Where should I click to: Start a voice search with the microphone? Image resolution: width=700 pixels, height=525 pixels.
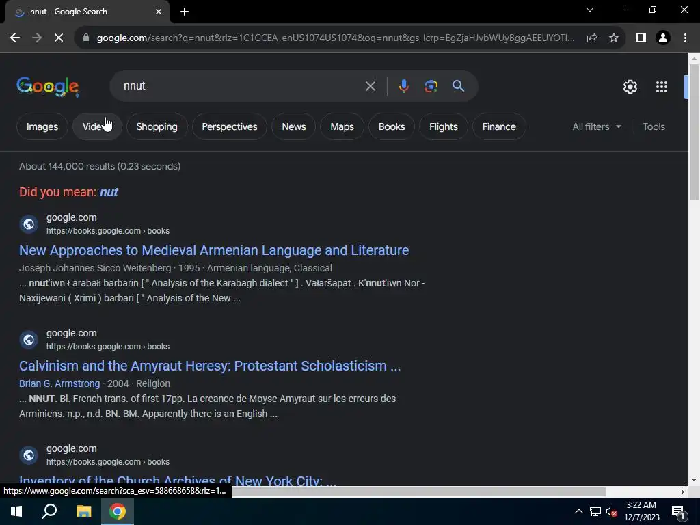click(403, 86)
